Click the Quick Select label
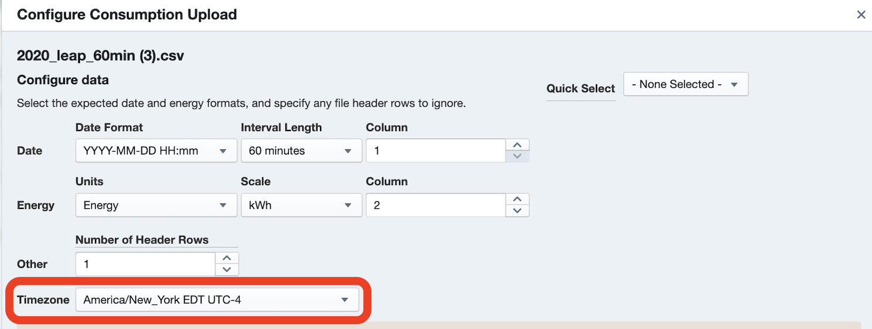Screen dimensions: 872x329 coord(580,89)
